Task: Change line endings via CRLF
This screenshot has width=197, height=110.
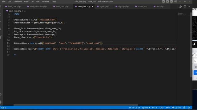Action: (x=162, y=108)
